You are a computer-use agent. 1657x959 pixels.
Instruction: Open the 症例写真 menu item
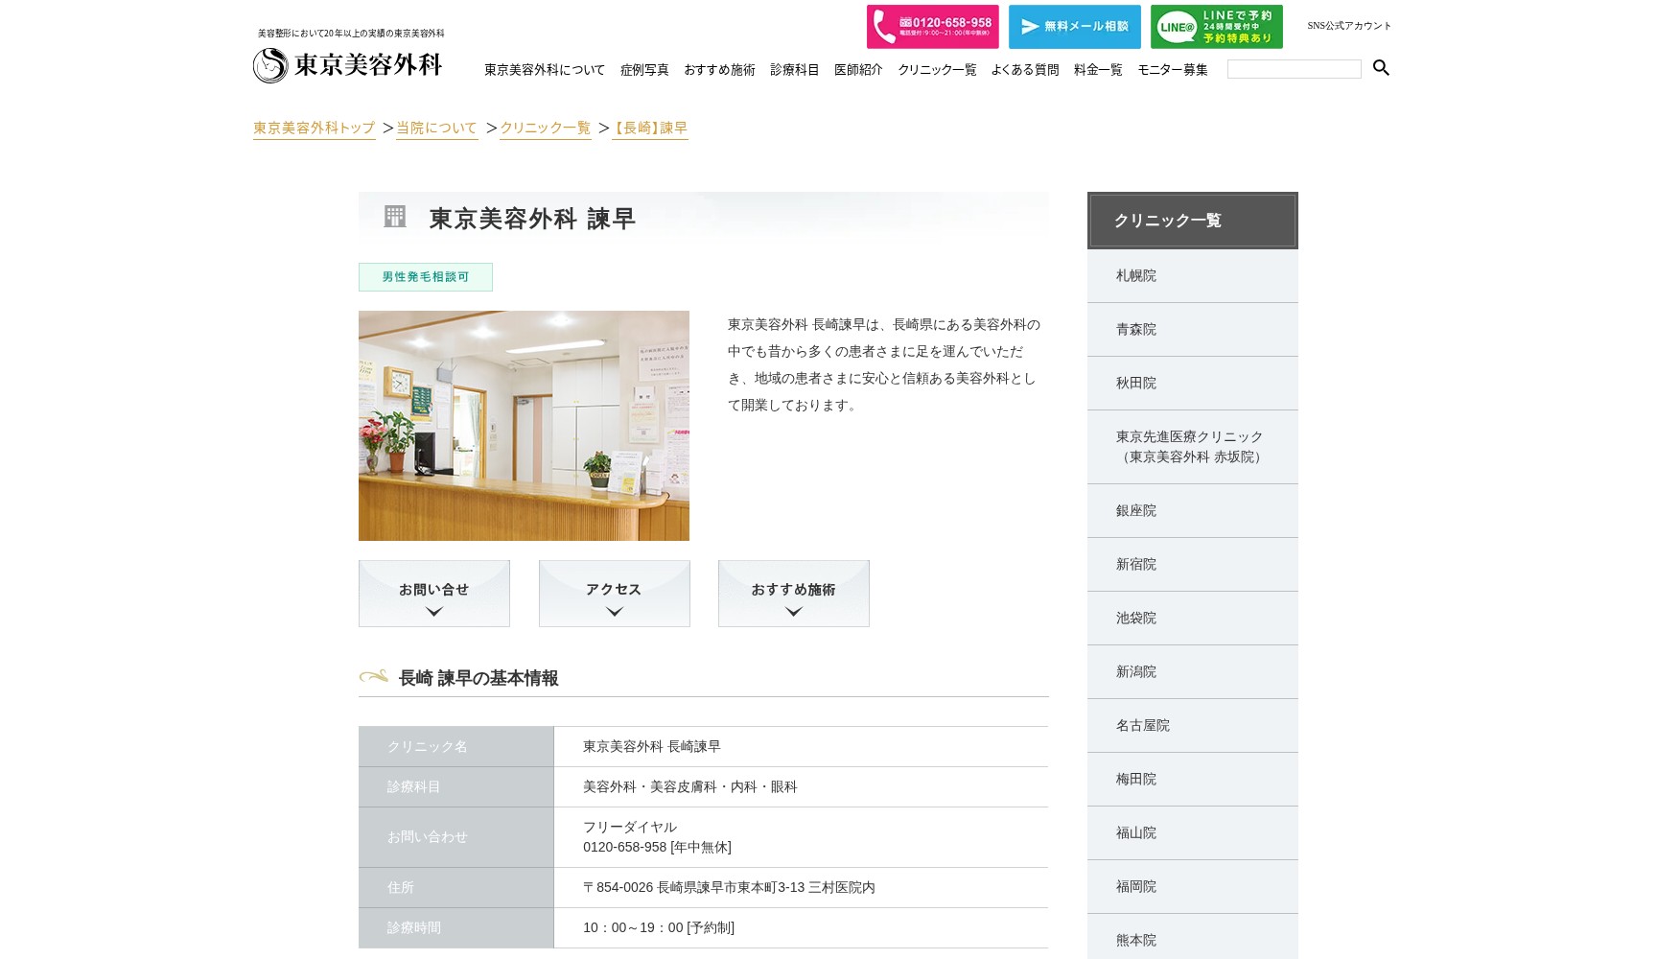pyautogui.click(x=644, y=70)
